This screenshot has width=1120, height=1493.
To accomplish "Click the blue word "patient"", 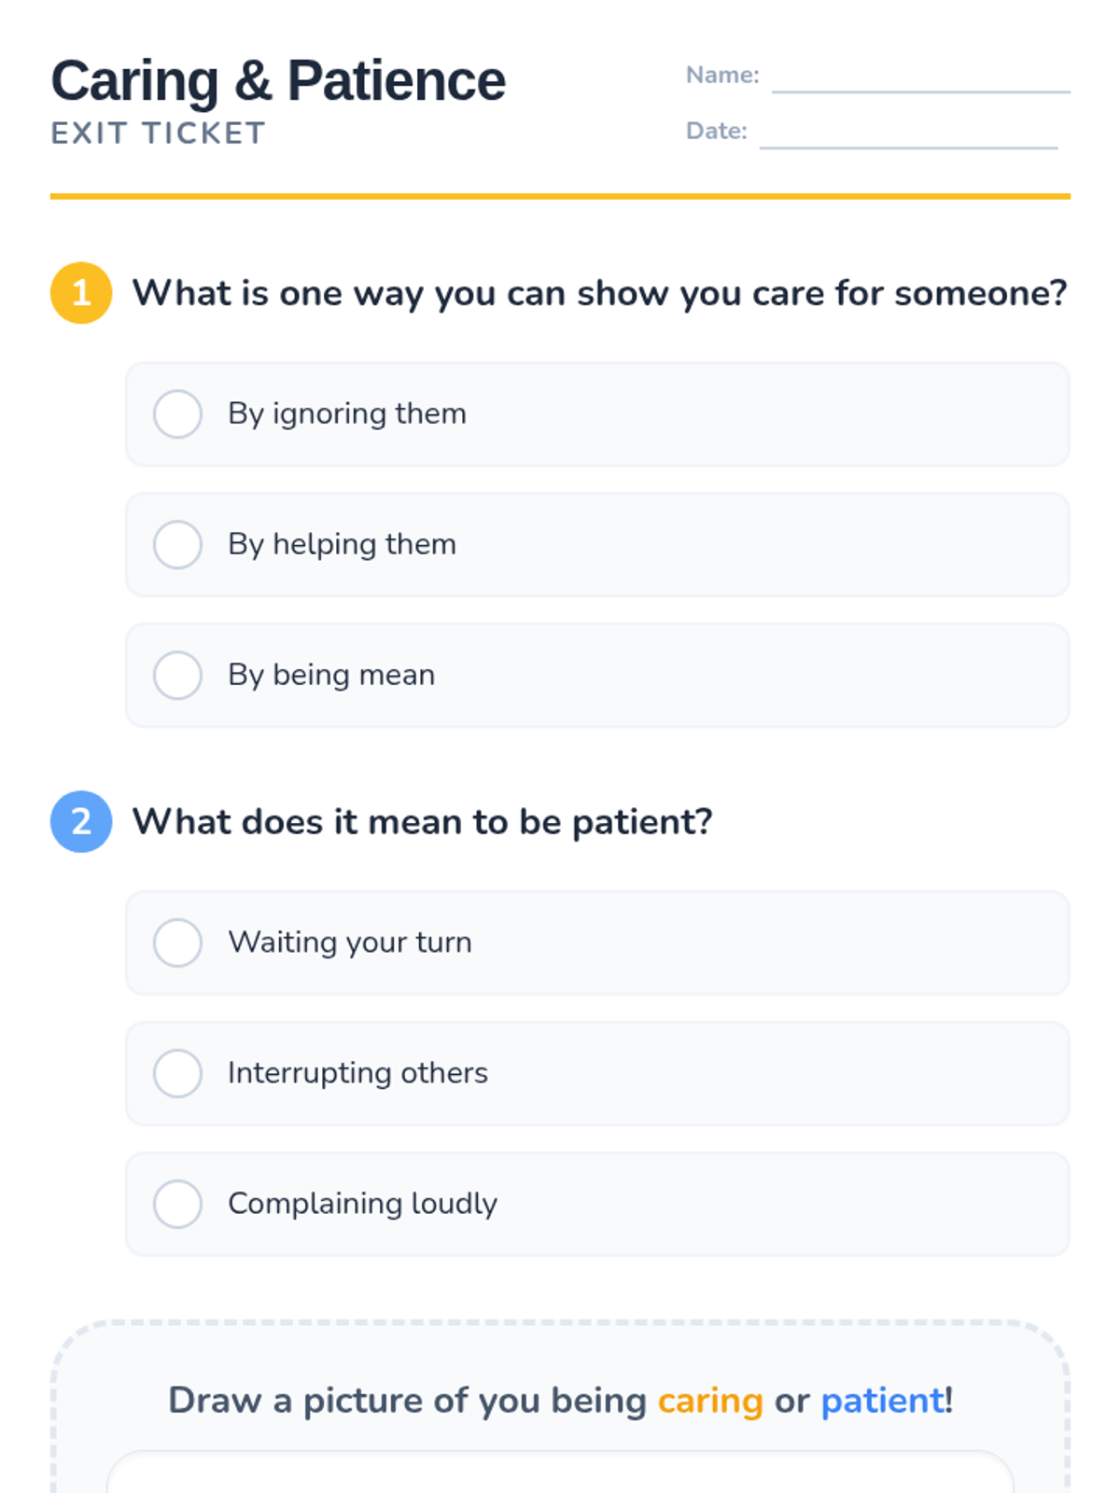I will [x=882, y=1401].
